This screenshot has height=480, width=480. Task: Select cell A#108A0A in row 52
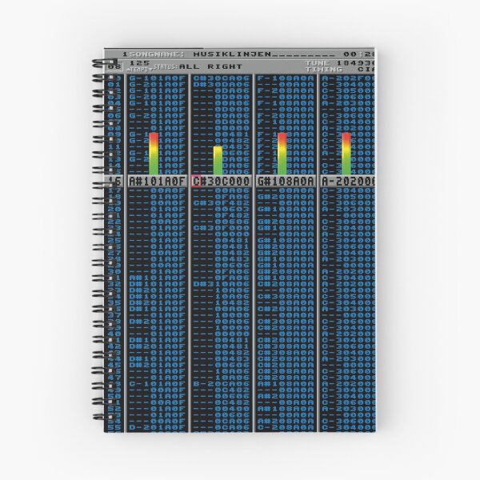286,409
